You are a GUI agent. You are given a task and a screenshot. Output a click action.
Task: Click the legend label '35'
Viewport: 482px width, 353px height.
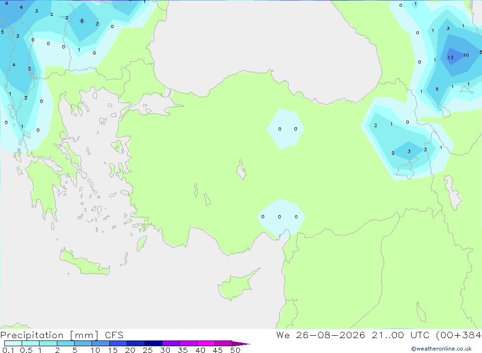(x=183, y=350)
